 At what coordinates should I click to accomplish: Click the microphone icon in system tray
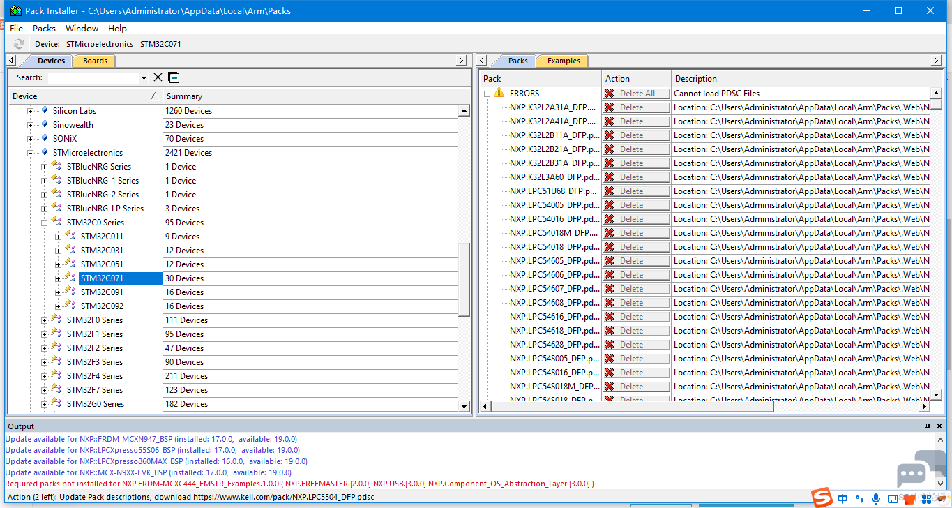(x=876, y=498)
